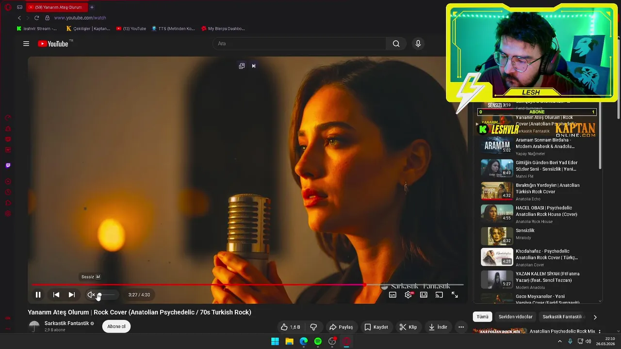
Task: Toggle theater mode
Action: 424,295
